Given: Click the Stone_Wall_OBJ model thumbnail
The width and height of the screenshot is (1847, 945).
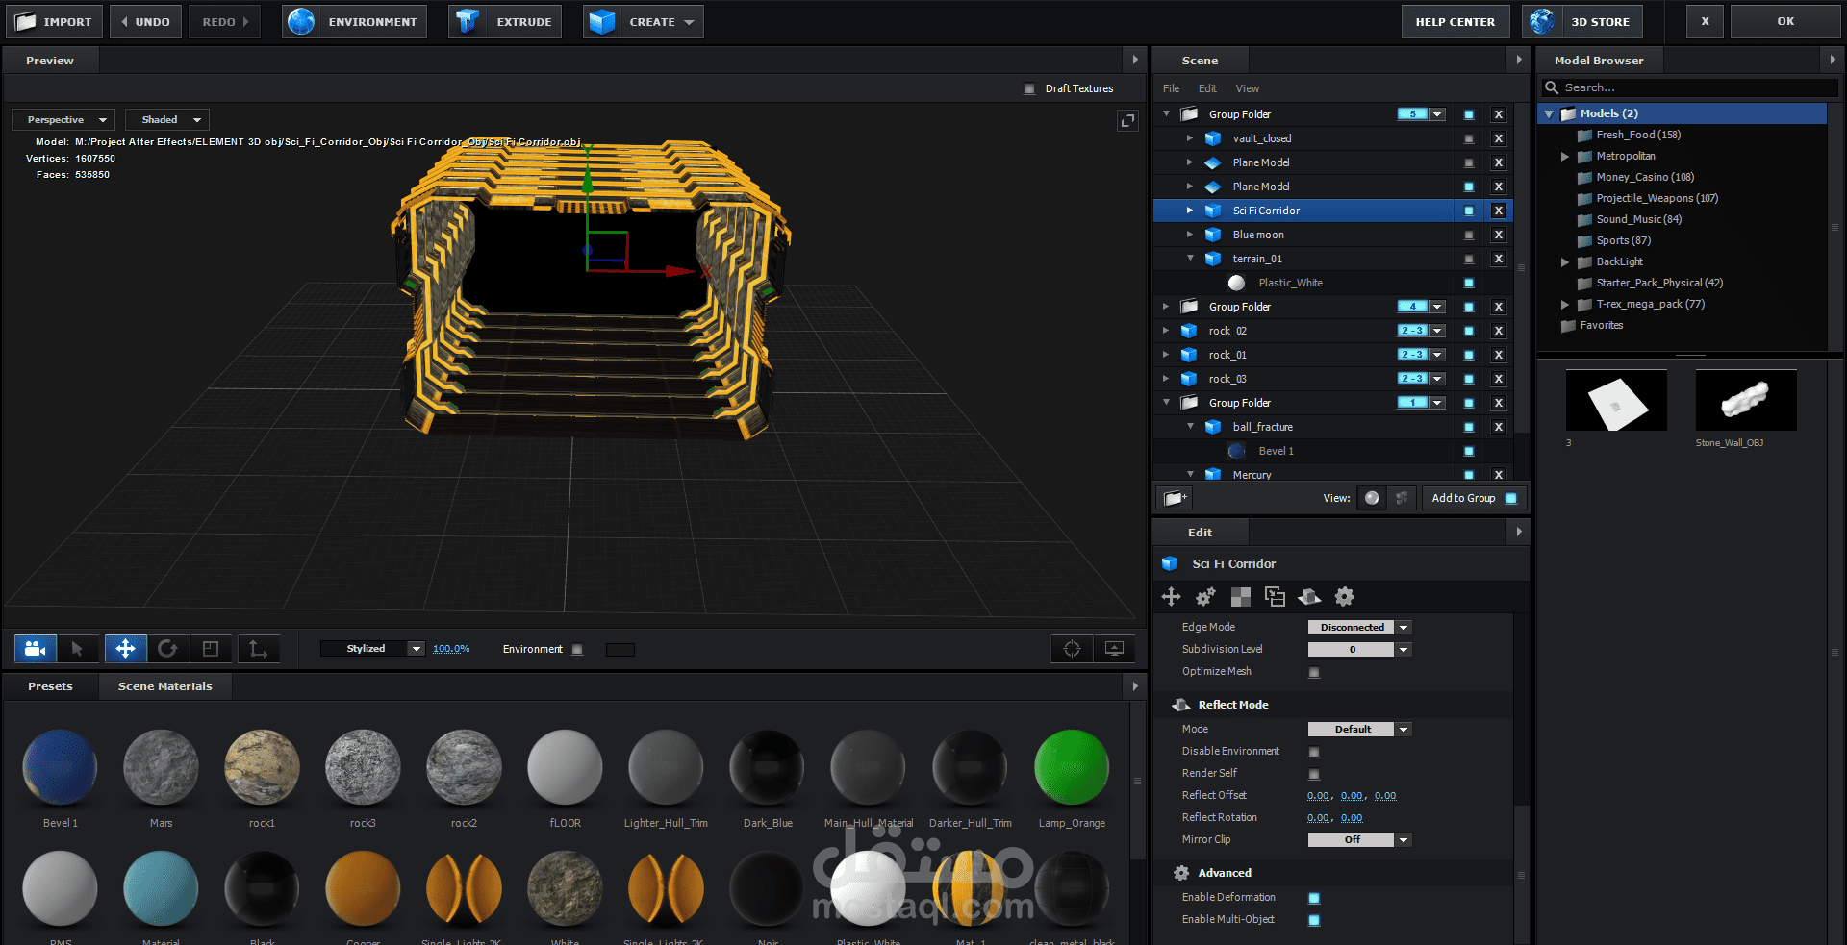Looking at the screenshot, I should click(x=1745, y=400).
